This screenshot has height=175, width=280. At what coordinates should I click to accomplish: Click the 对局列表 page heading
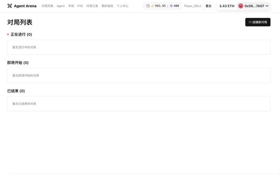click(20, 22)
